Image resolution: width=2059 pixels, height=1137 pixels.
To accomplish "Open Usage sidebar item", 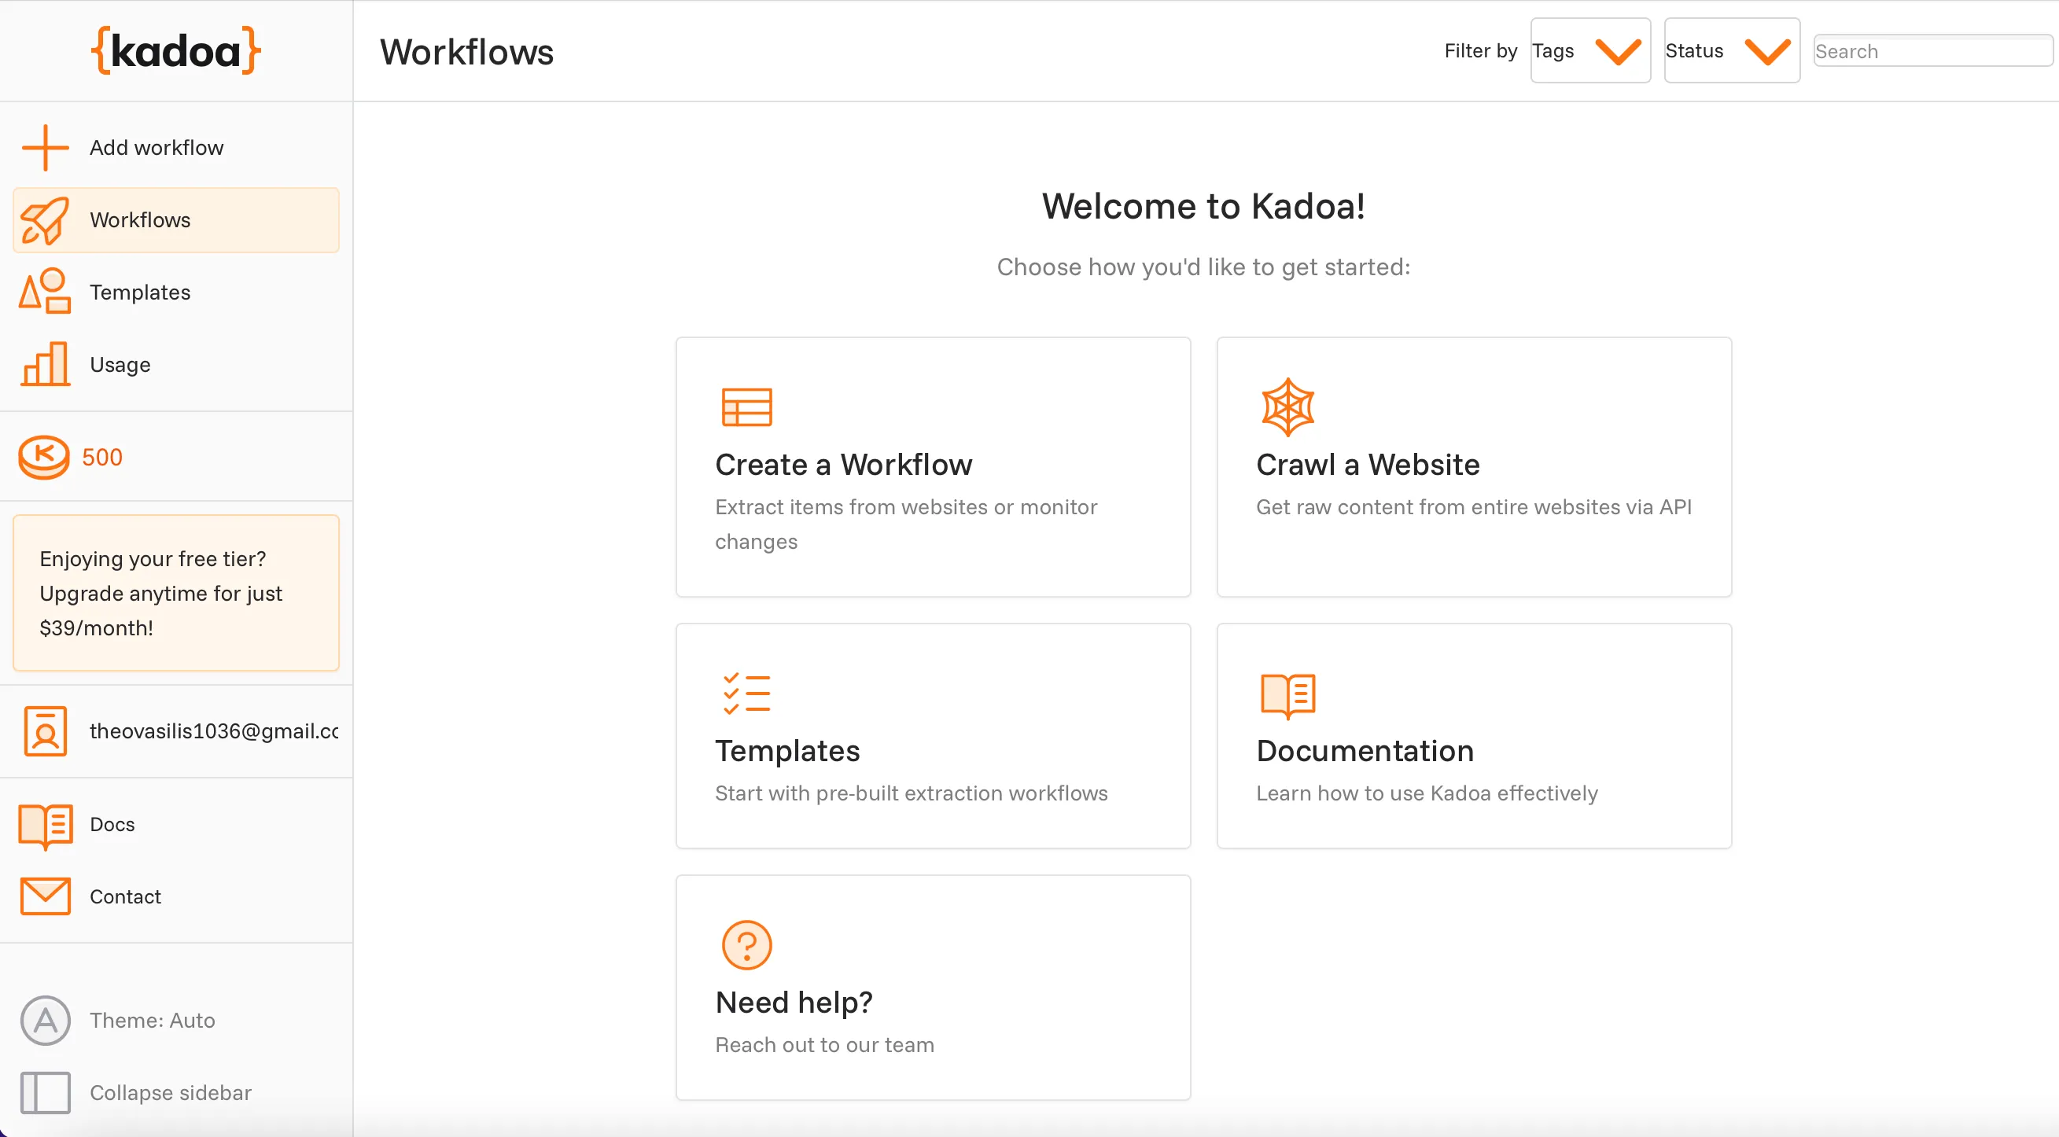I will (176, 364).
